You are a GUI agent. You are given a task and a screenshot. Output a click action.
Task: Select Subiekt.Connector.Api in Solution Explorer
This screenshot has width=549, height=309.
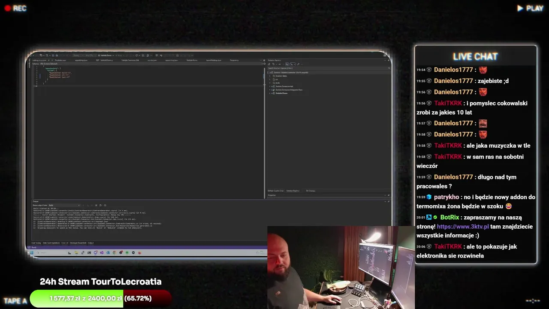(284, 86)
